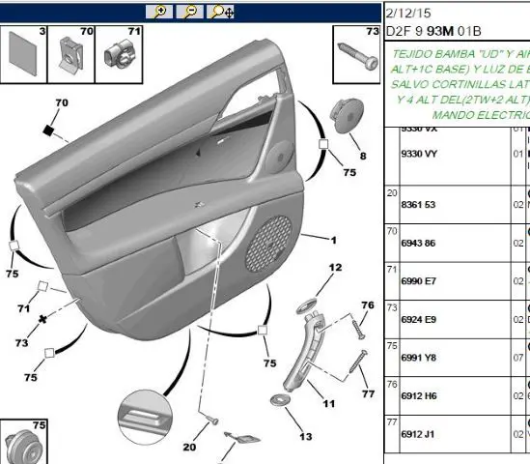Select part number 6912 H6
Image resolution: width=530 pixels, height=464 pixels.
419,396
